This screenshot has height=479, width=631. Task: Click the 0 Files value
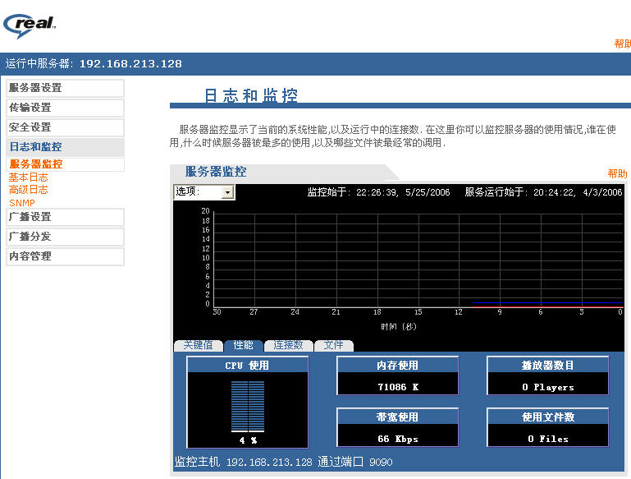[547, 439]
